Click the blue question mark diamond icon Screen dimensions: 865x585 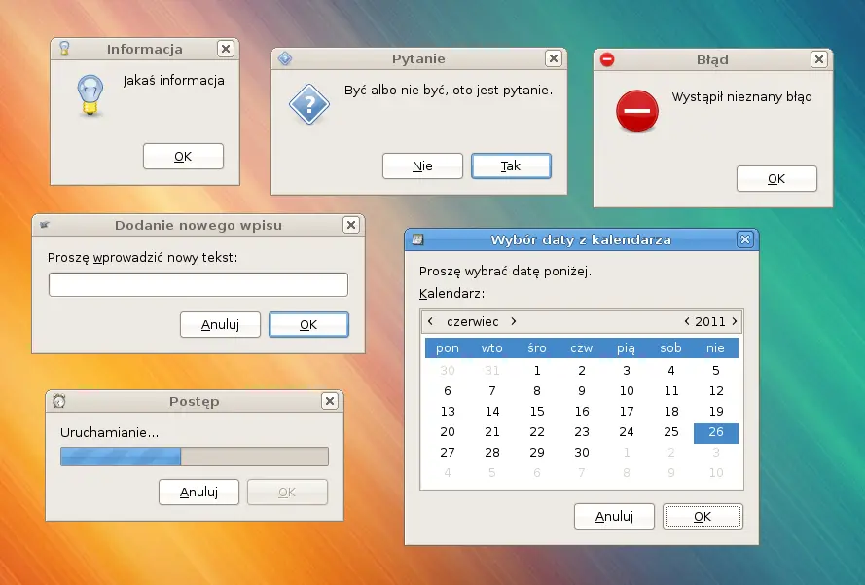309,104
